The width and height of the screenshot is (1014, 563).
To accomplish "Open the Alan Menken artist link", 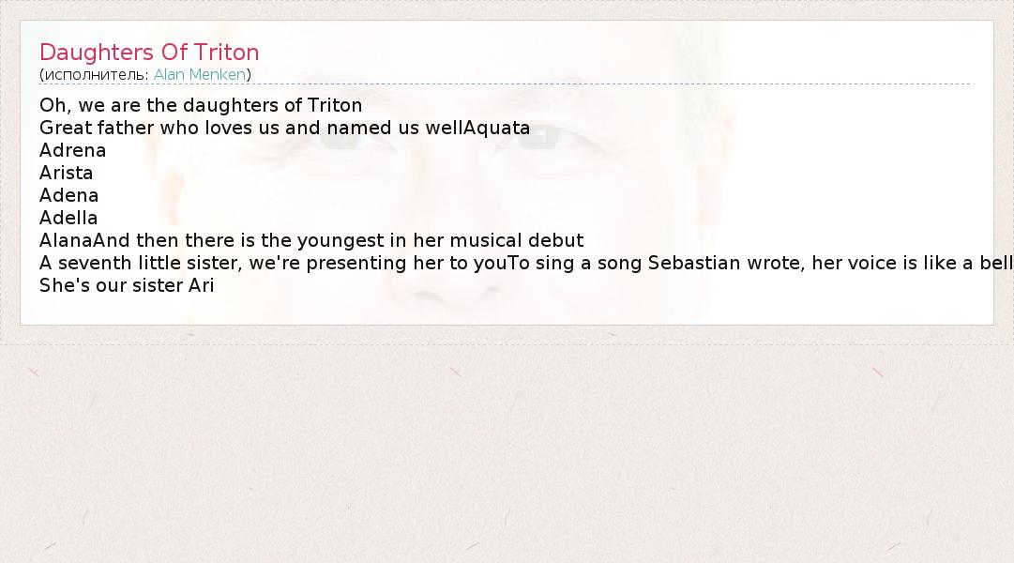I will tap(199, 74).
